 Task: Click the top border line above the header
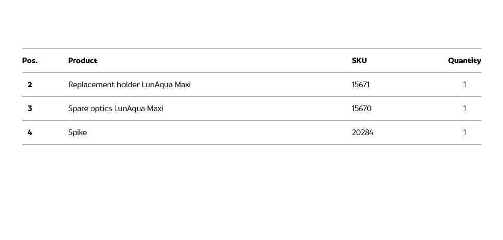click(251, 49)
